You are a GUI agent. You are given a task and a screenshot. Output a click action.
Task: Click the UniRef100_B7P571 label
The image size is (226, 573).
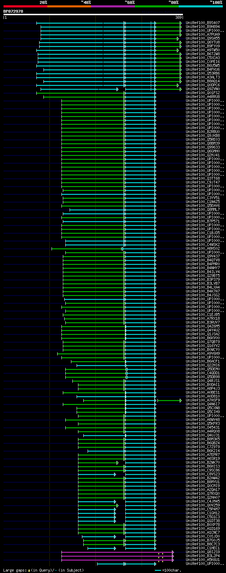click(203, 221)
